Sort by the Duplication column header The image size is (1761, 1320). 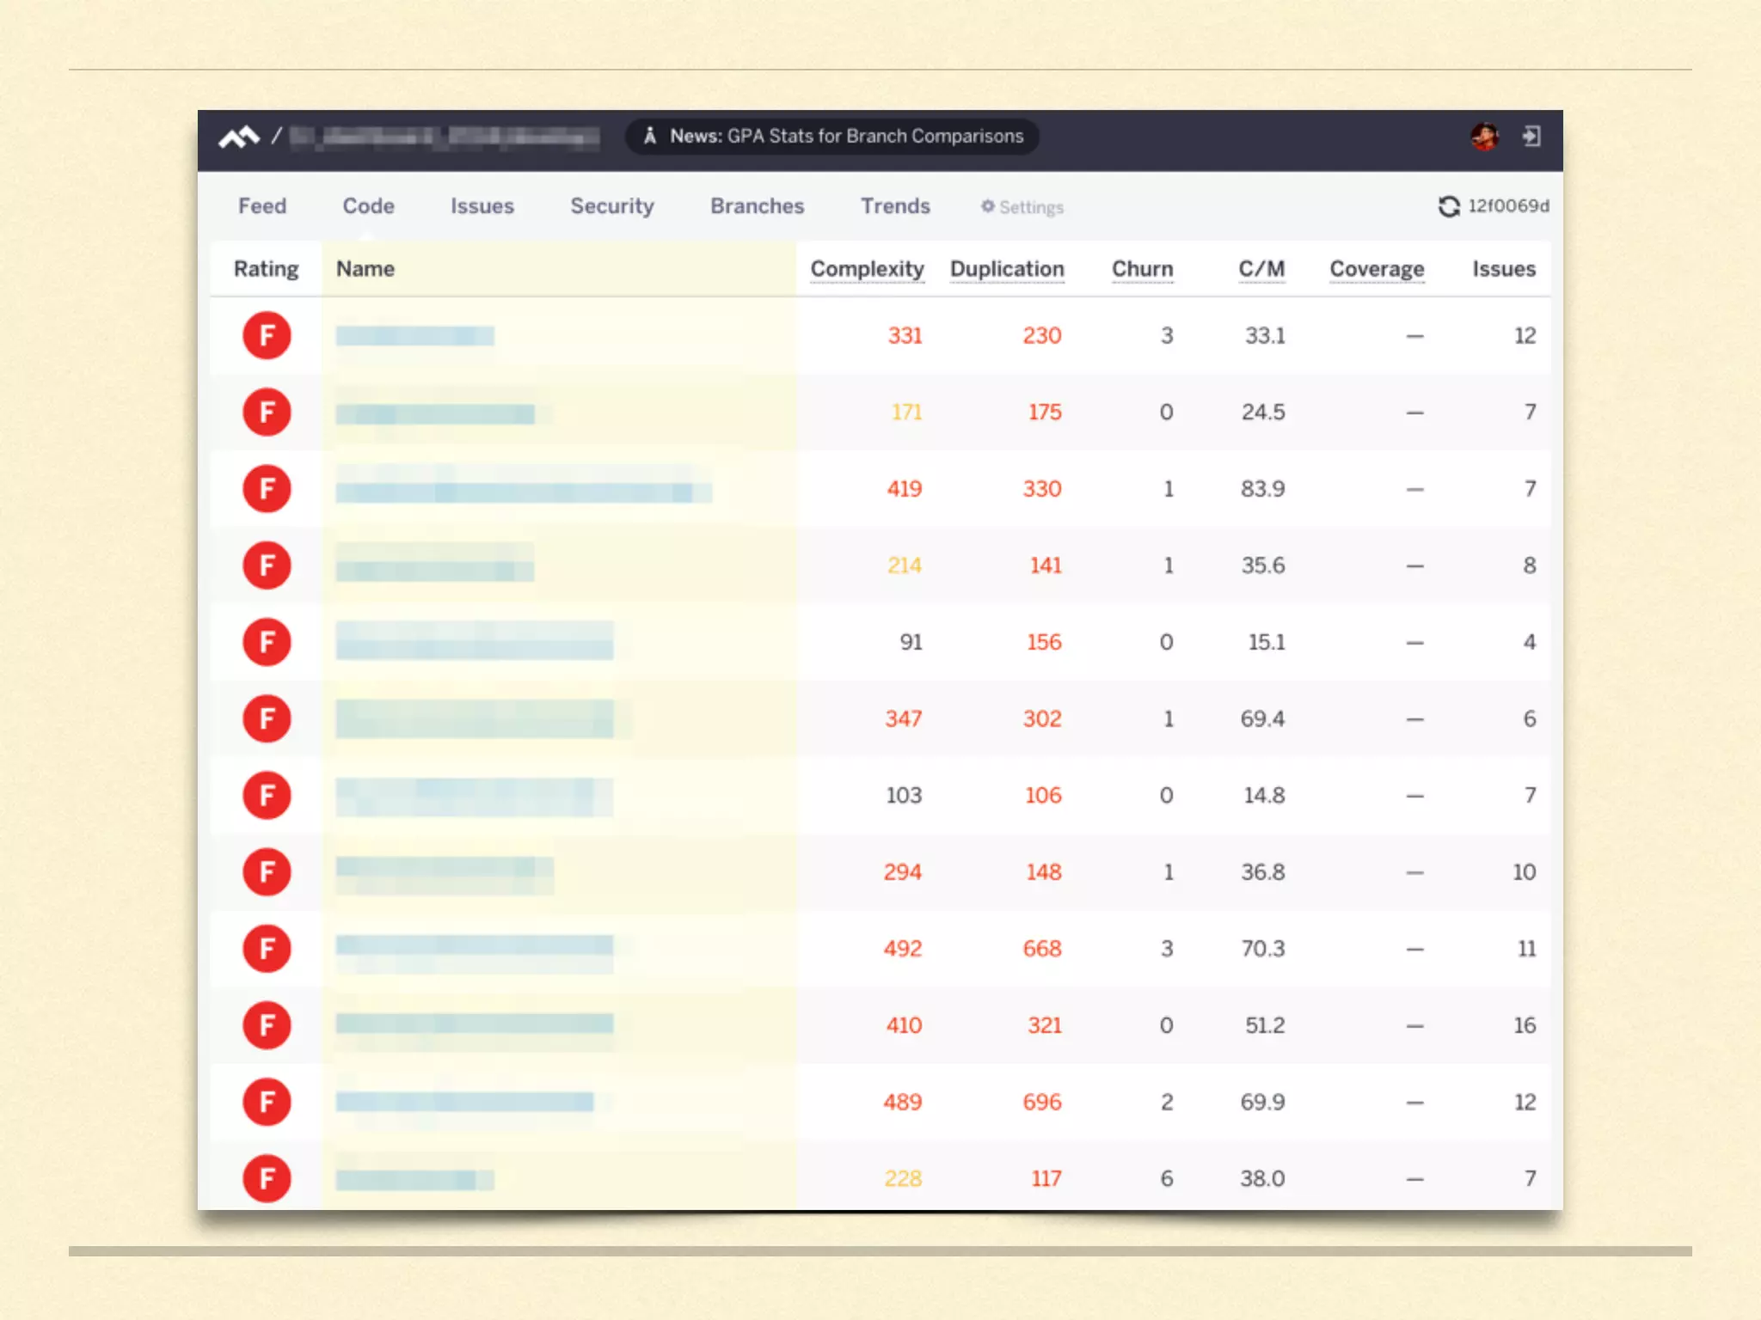pos(1007,269)
